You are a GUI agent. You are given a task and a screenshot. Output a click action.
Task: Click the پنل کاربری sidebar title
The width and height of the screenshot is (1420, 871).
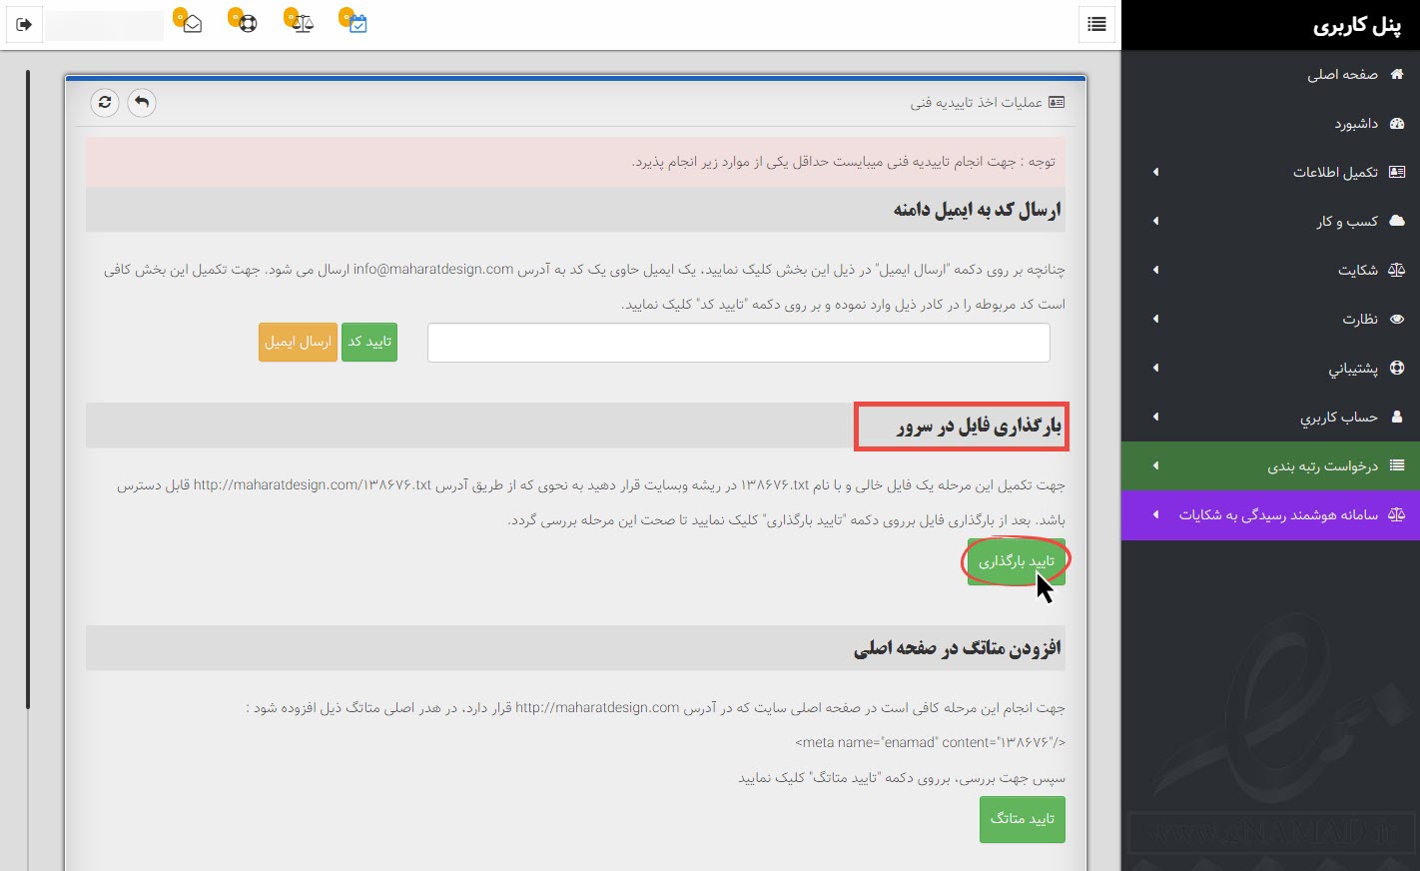[1356, 26]
